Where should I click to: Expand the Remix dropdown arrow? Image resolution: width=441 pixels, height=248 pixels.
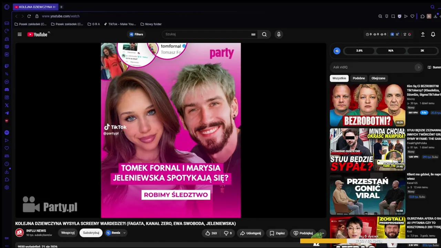124,233
